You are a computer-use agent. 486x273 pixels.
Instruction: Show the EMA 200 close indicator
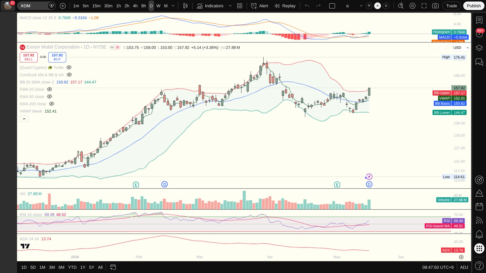pyautogui.click(x=52, y=104)
